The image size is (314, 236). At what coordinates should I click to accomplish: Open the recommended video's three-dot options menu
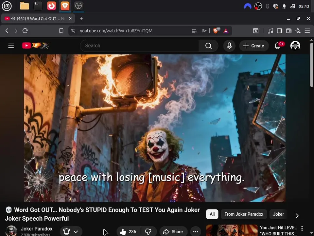point(302,228)
